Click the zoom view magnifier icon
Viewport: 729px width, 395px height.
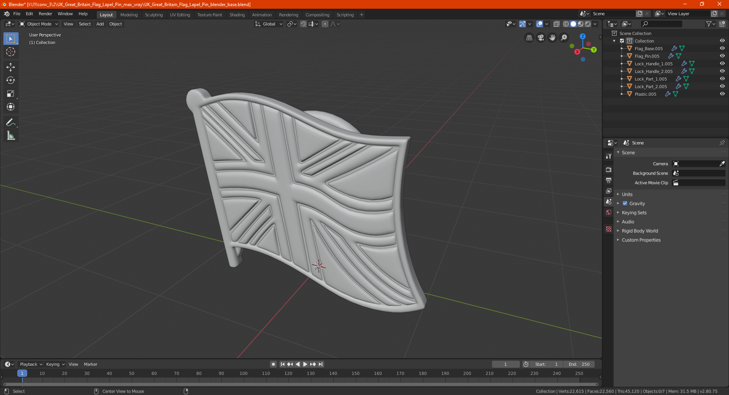pos(564,38)
